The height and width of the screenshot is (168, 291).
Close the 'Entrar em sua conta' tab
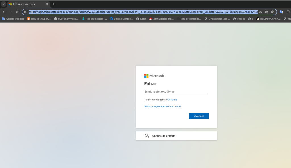47,4
